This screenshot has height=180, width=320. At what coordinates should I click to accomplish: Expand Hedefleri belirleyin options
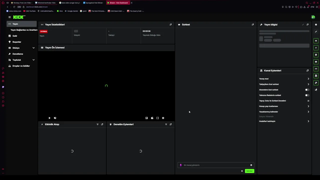pyautogui.click(x=308, y=121)
